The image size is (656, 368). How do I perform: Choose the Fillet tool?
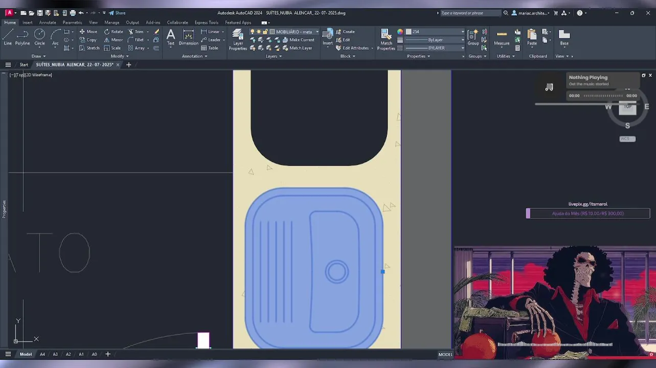point(136,40)
